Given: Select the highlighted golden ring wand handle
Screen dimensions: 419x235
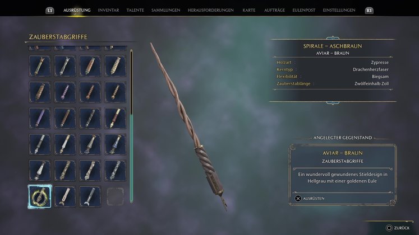Looking at the screenshot, I should point(40,196).
